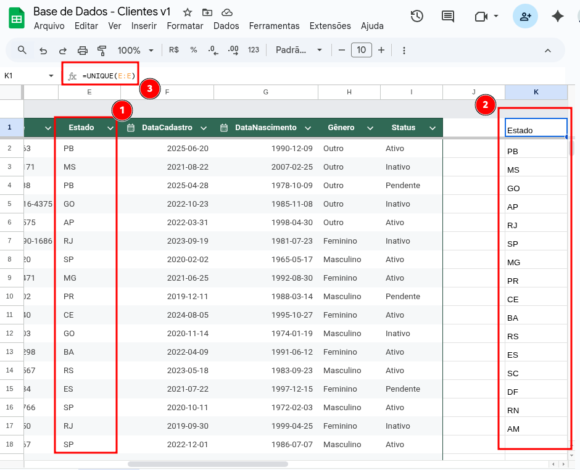Increase decimal places
This screenshot has width=580, height=470.
[x=233, y=50]
